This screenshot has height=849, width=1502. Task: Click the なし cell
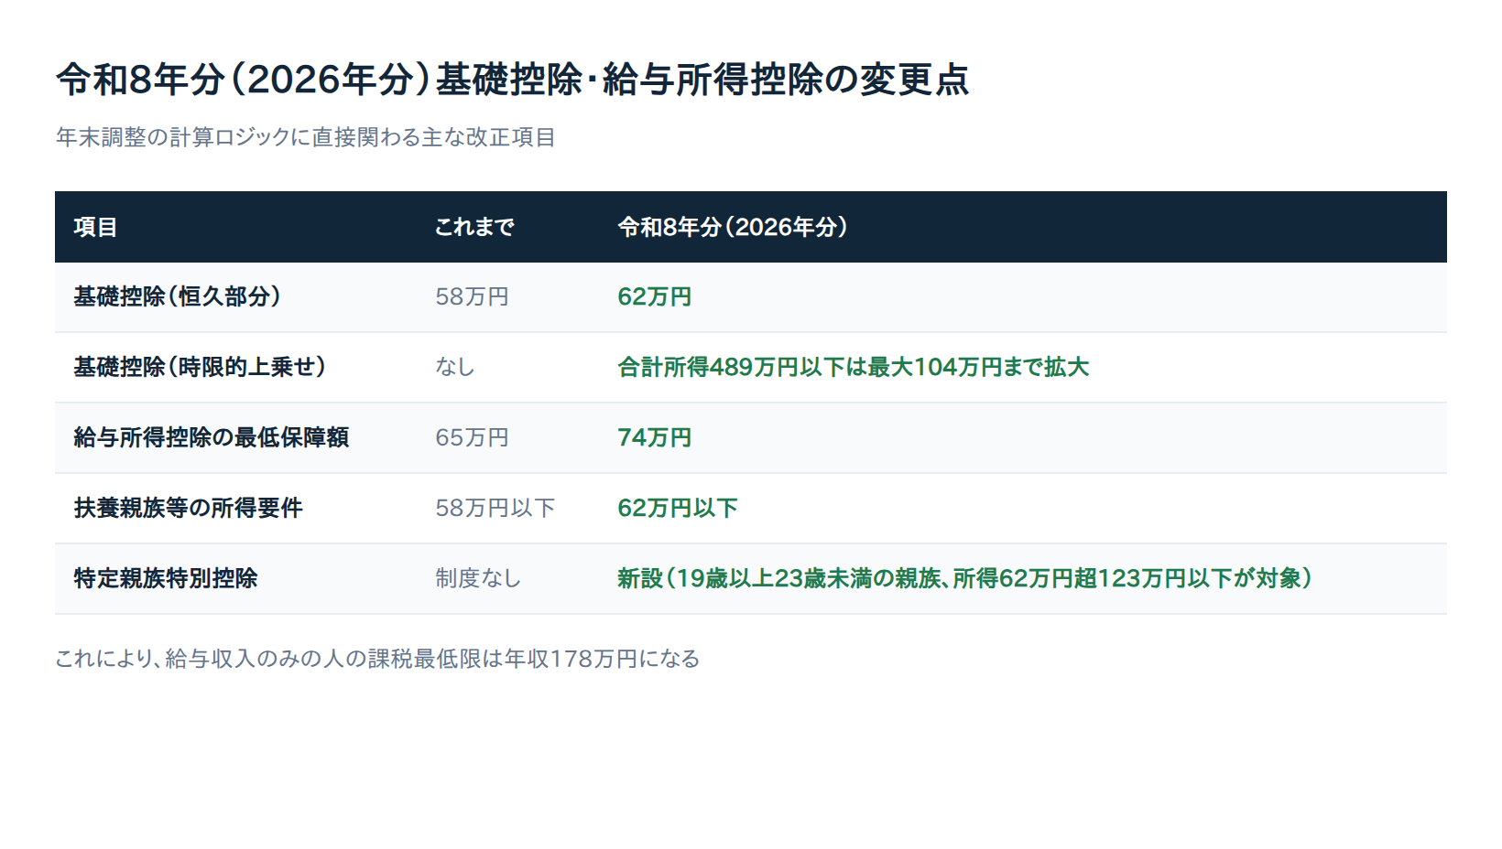455,367
